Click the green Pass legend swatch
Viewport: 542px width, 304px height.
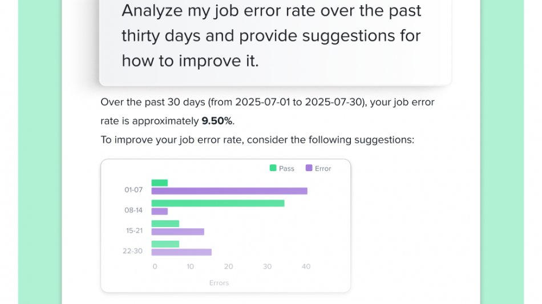coord(273,168)
